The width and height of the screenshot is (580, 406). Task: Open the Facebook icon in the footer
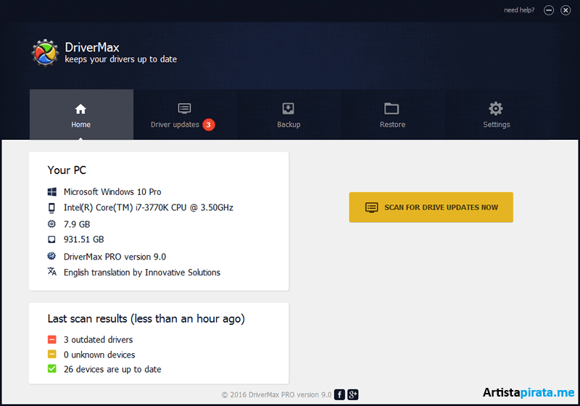pyautogui.click(x=339, y=394)
